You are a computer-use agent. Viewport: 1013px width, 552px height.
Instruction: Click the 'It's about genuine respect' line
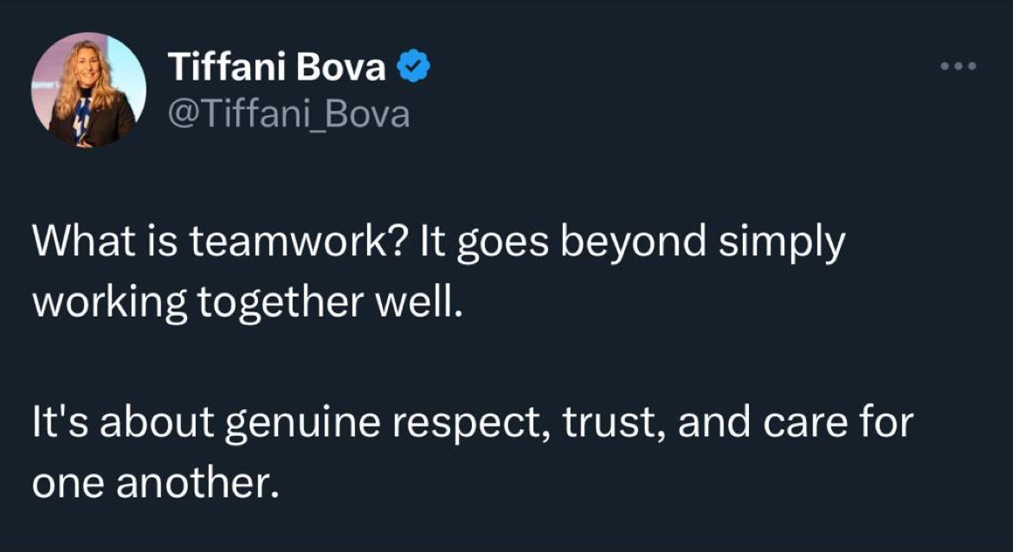(473, 423)
